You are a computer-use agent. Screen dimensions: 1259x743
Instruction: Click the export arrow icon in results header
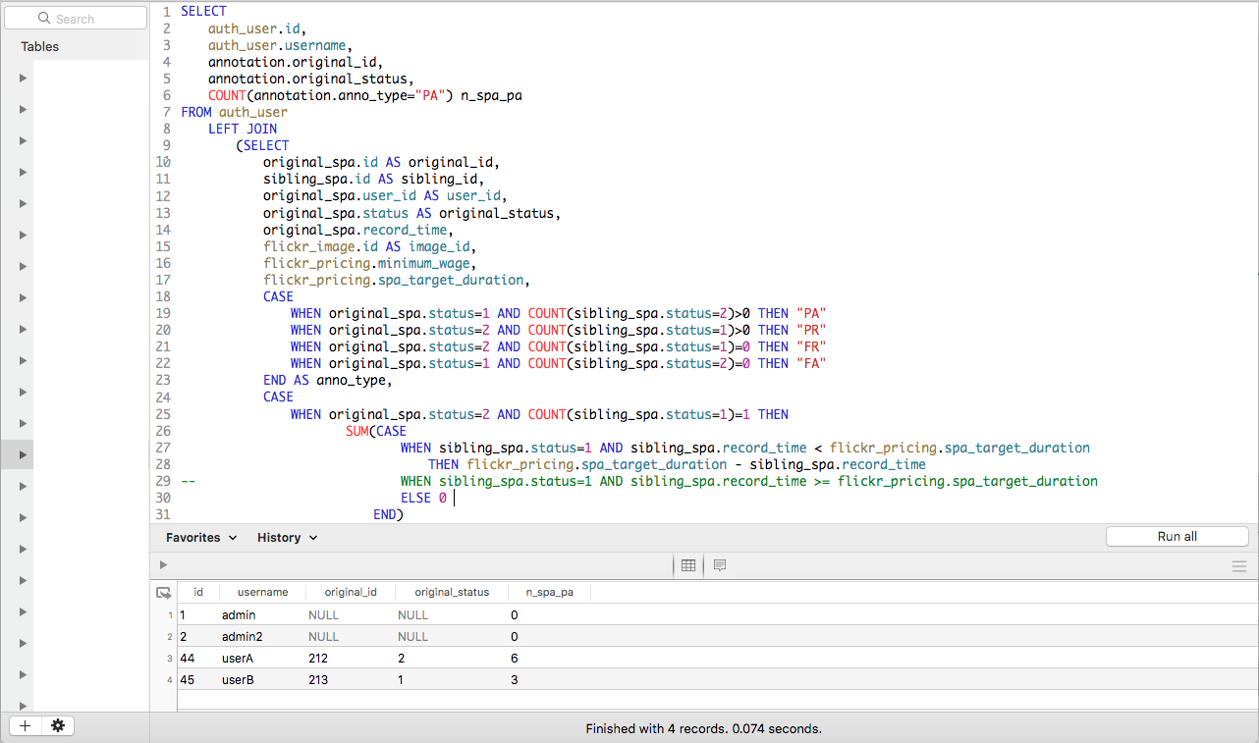164,592
